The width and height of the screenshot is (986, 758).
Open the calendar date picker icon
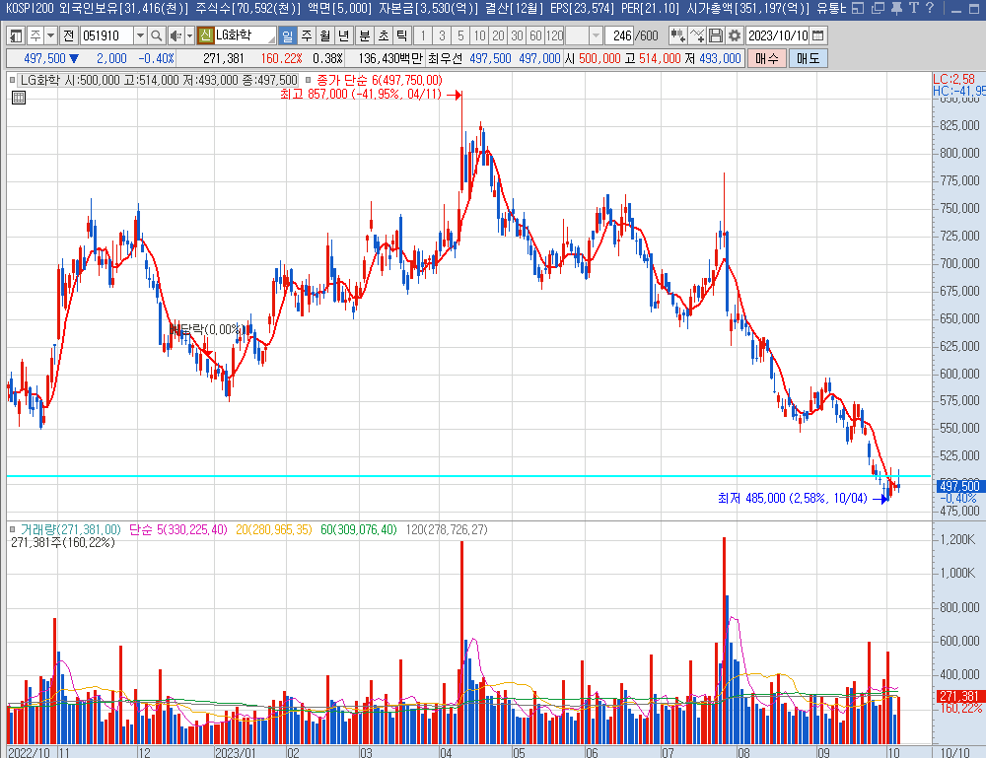point(818,35)
